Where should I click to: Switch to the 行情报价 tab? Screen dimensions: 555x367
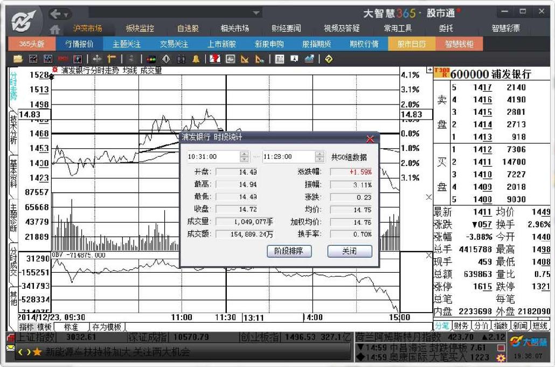click(79, 44)
